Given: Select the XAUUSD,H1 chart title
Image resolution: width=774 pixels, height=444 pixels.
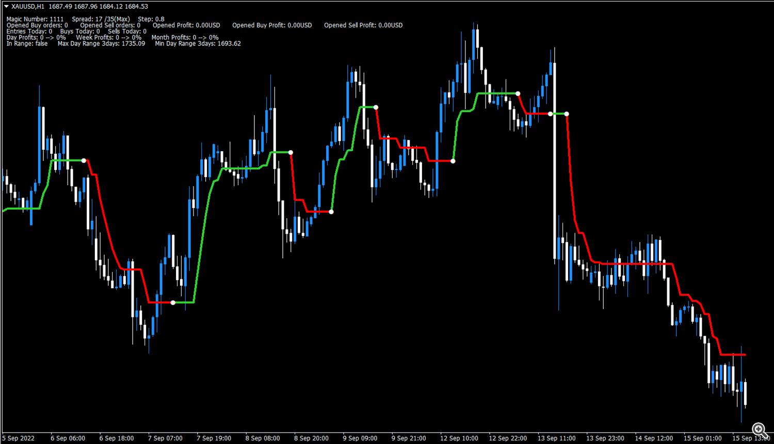Looking at the screenshot, I should 28,7.
